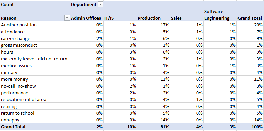Click Grand Total 20% for Another position

[x=250, y=25]
